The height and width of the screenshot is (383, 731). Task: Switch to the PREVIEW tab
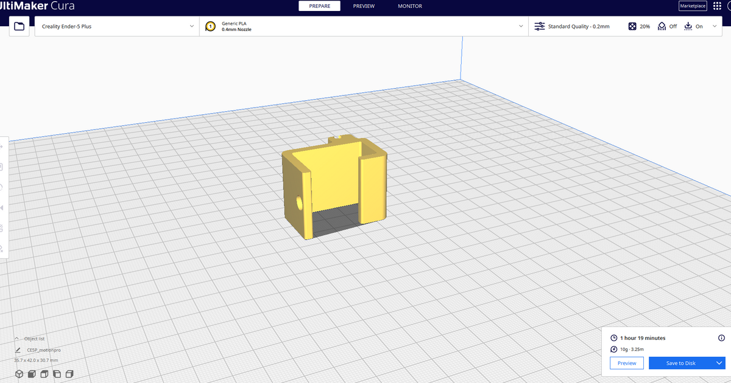coord(364,6)
